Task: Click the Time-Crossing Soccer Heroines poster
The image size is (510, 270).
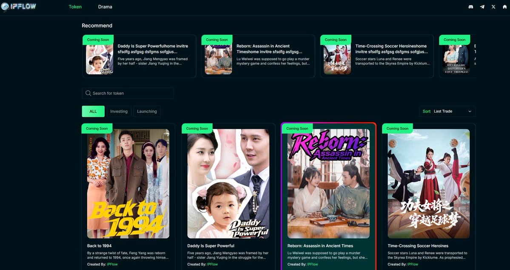Action: point(429,184)
